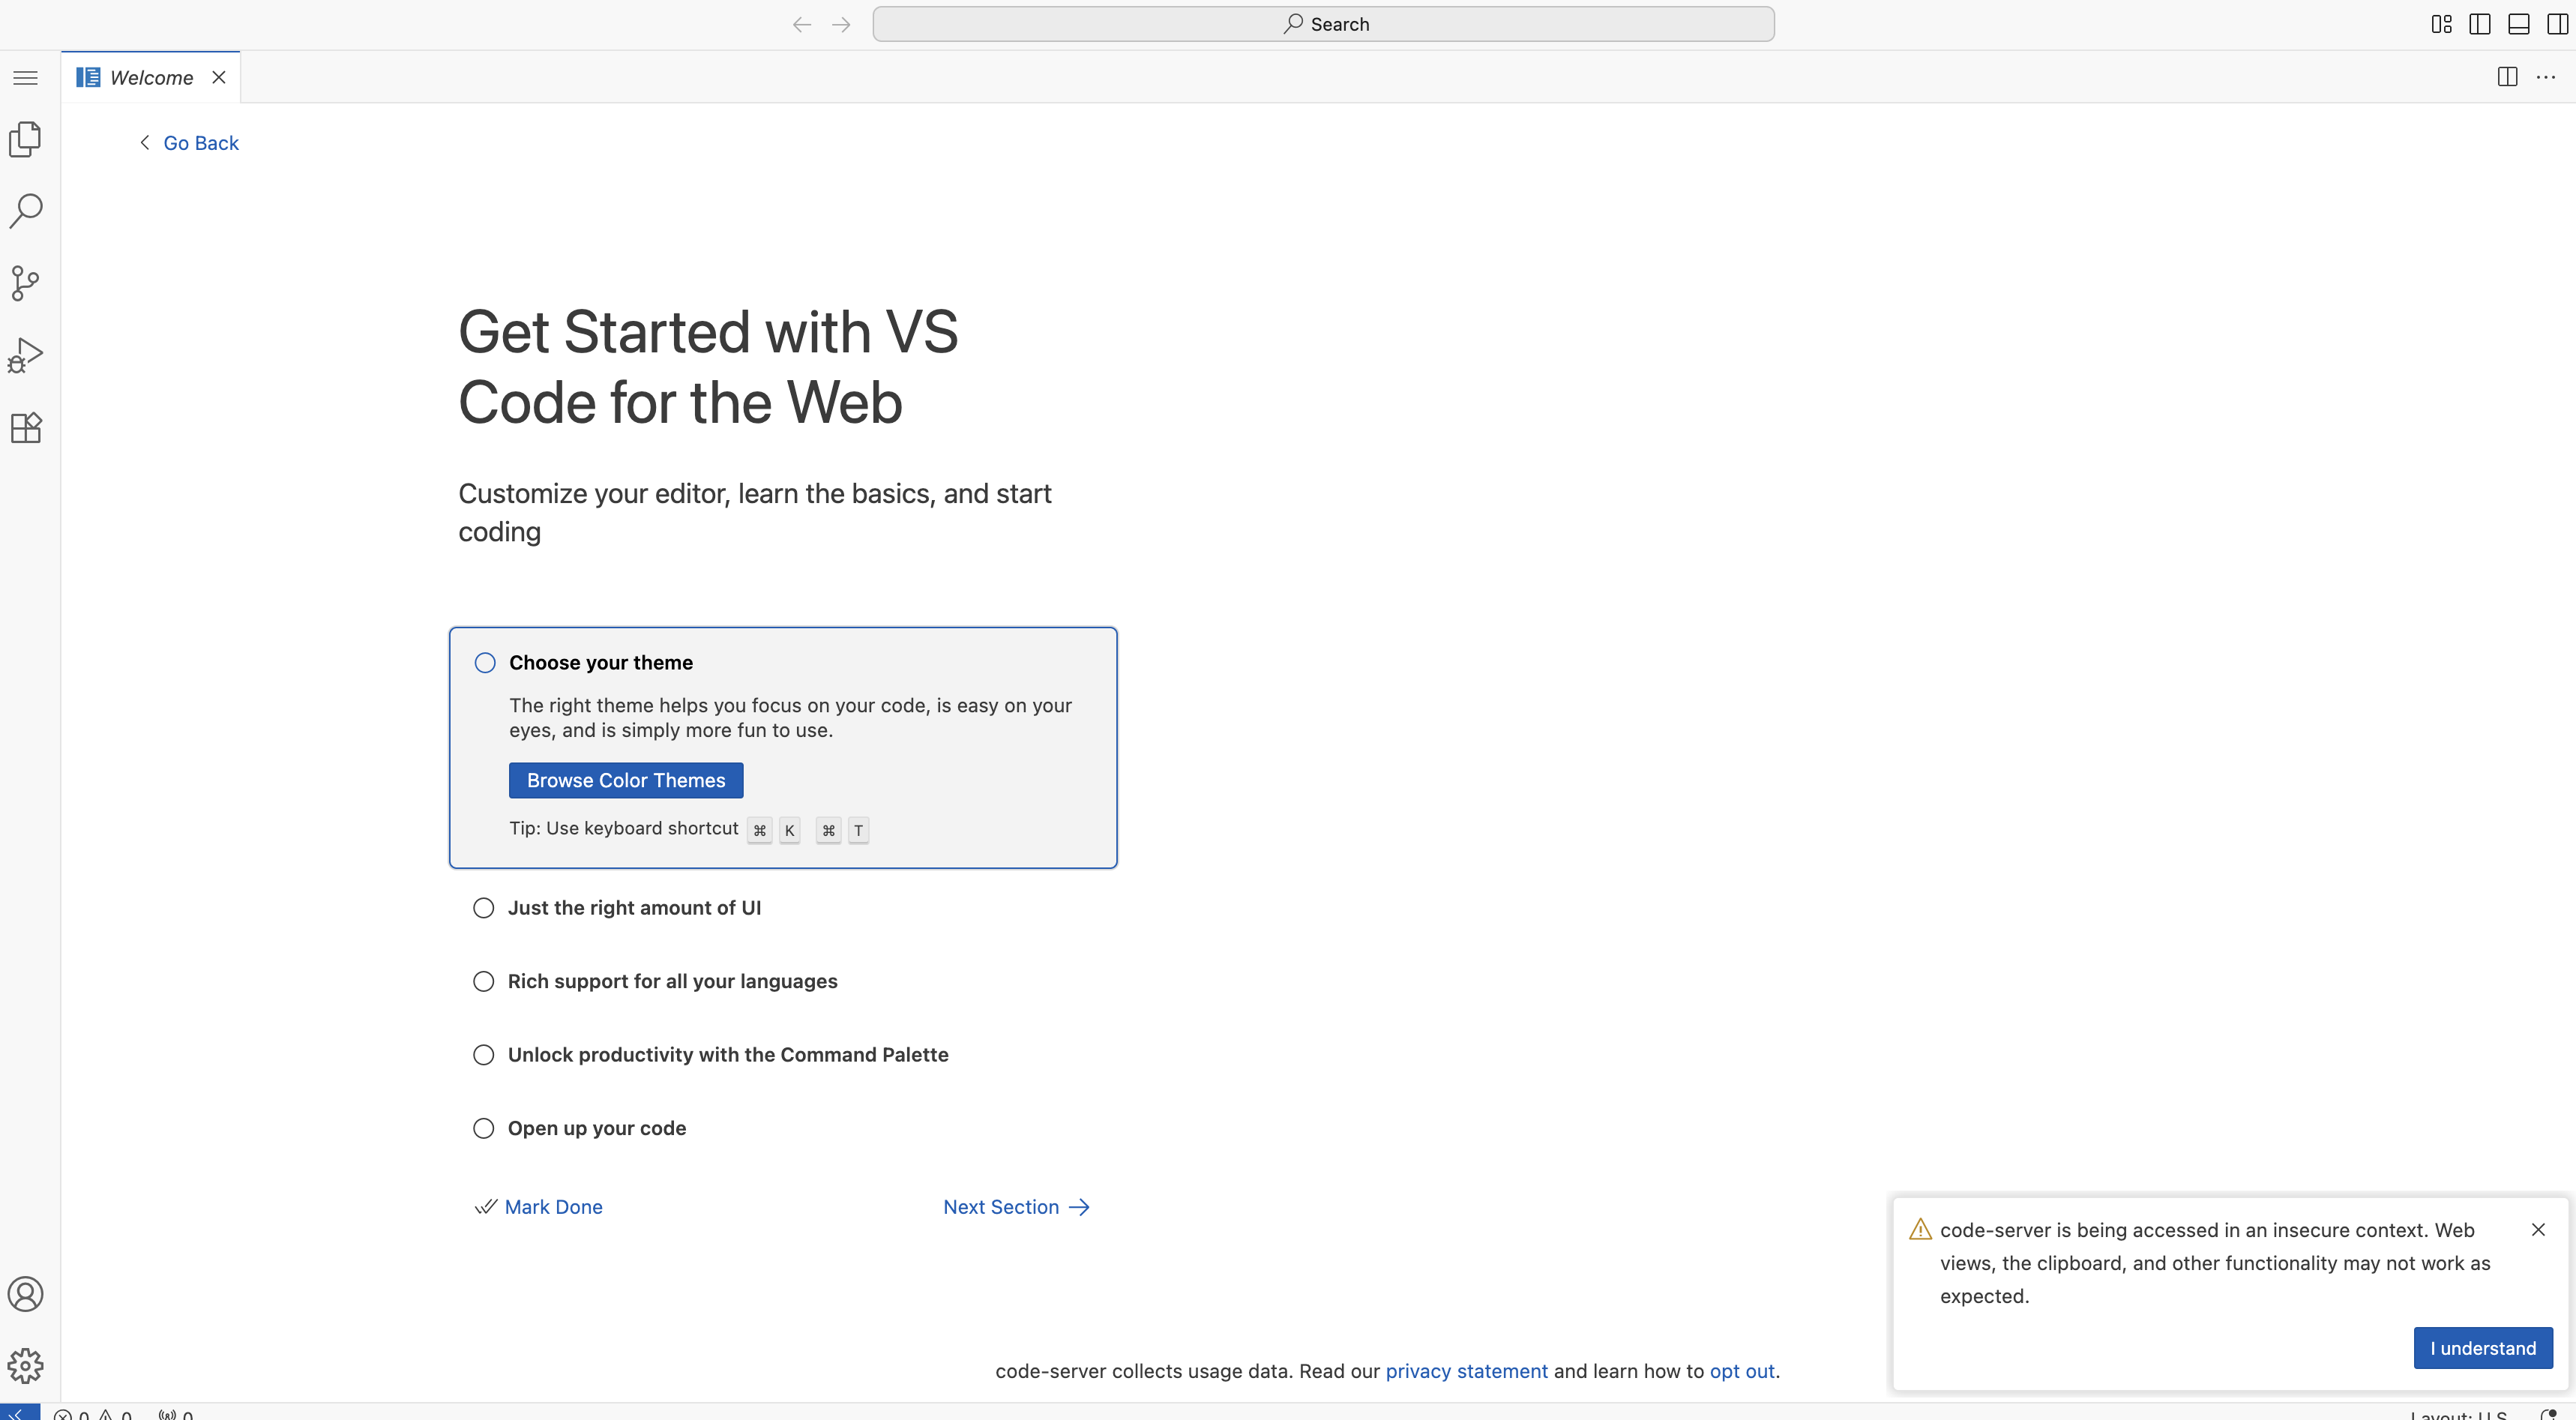This screenshot has height=1420, width=2576.
Task: Open the Extensions view
Action: [26, 427]
